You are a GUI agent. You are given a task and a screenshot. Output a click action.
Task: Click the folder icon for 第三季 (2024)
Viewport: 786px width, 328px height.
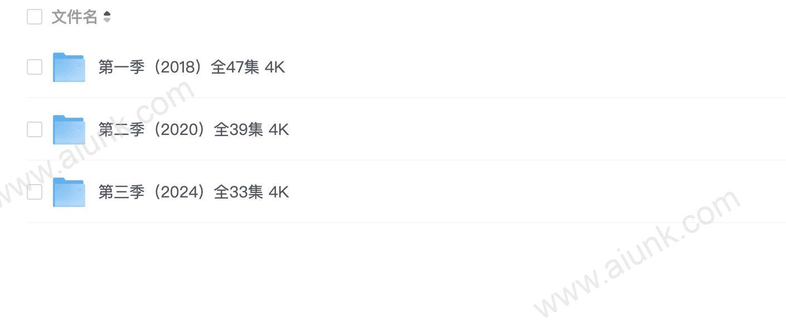pyautogui.click(x=69, y=192)
